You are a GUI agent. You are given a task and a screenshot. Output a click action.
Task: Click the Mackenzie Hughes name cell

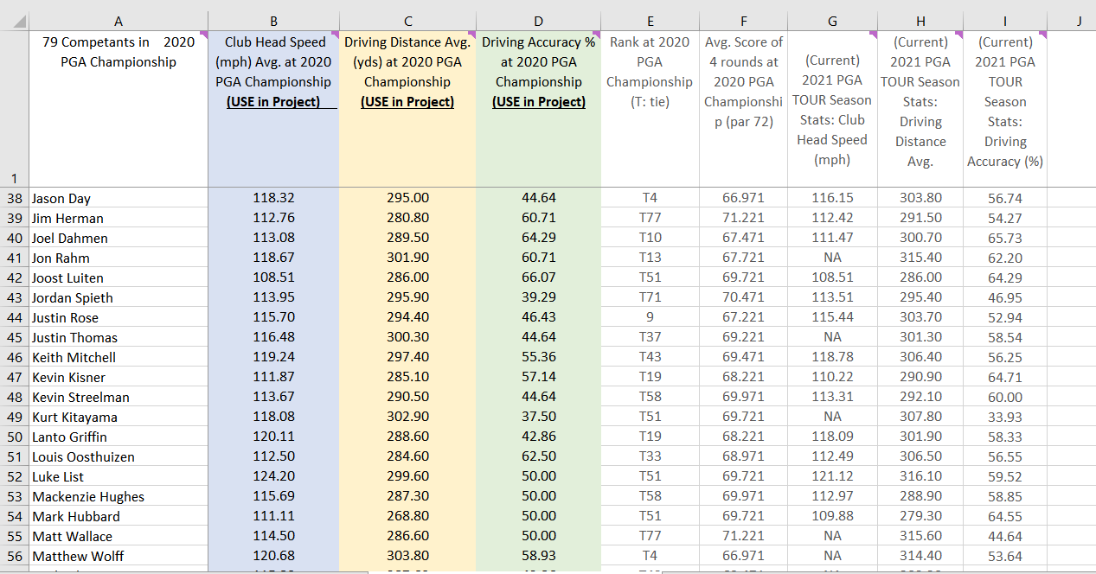tap(119, 496)
